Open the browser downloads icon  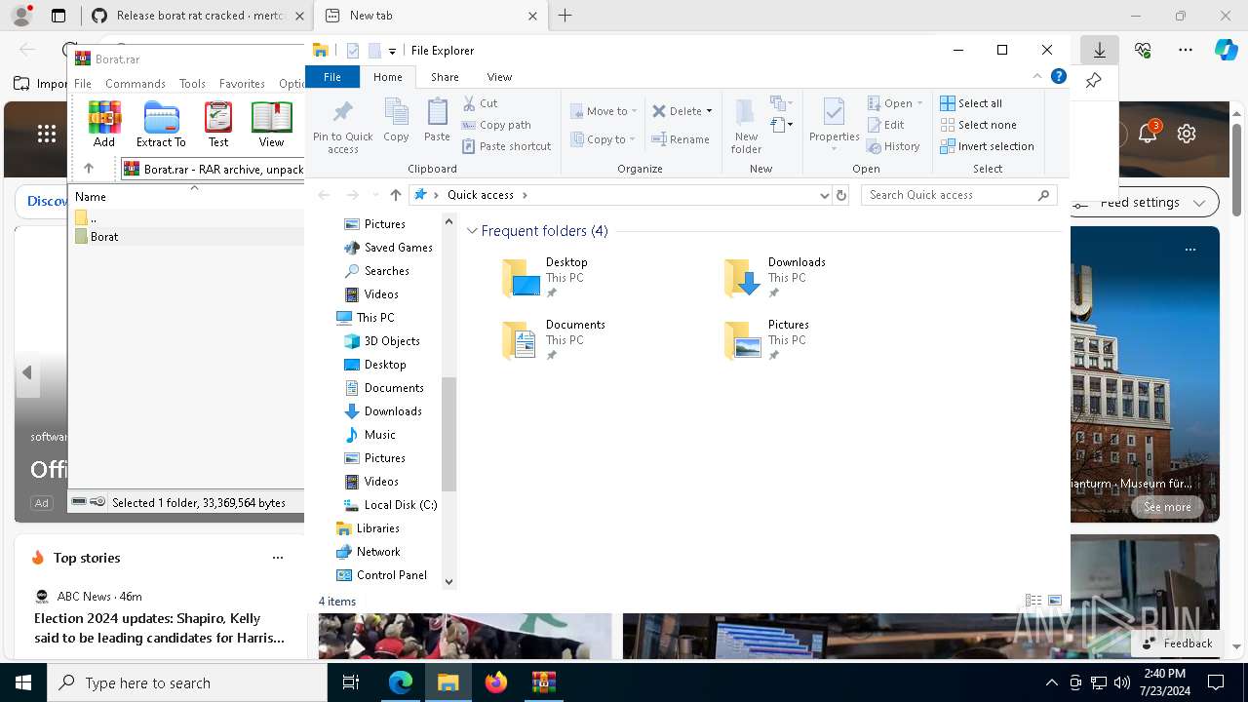1099,50
